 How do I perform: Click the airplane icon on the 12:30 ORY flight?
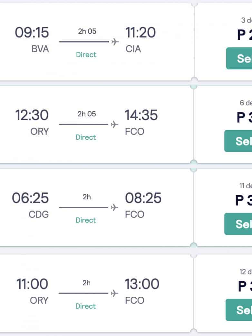tap(115, 124)
